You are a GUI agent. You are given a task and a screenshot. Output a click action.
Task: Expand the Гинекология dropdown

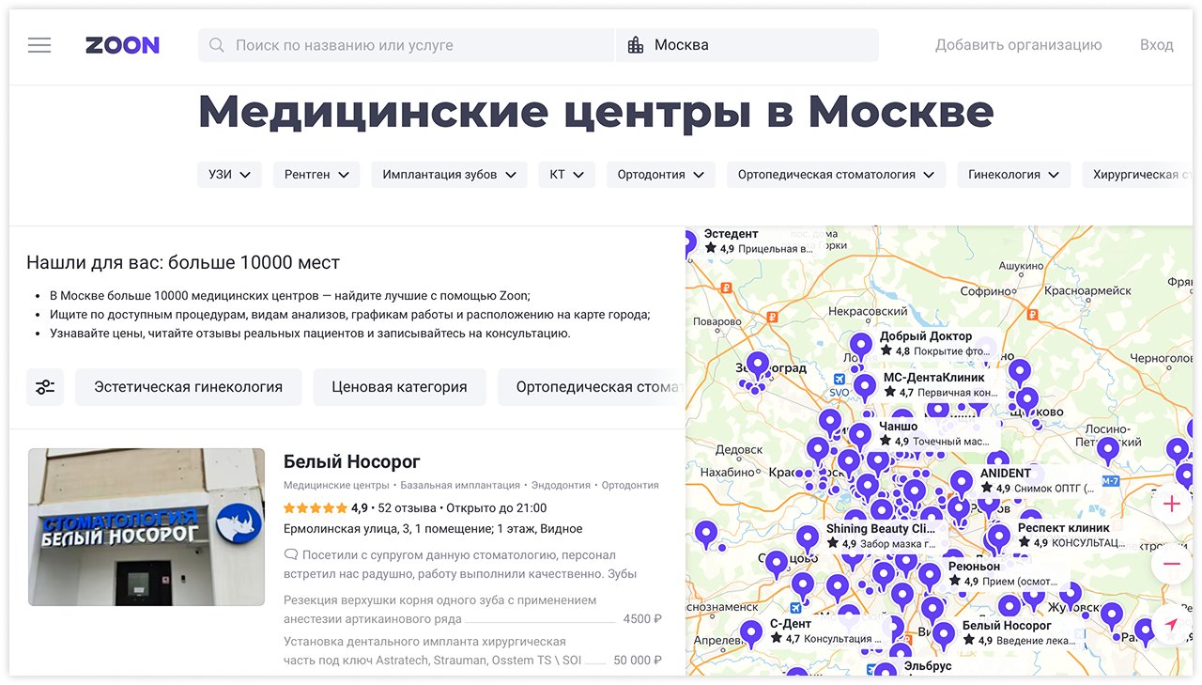(x=1013, y=175)
